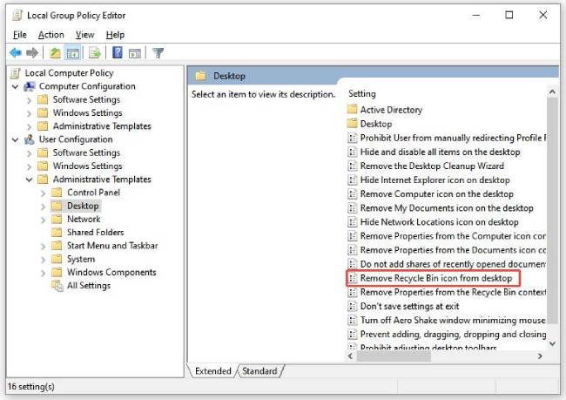Screen dimensions: 566x400
Task: Collapse the User Configuration node
Action: tap(15, 139)
